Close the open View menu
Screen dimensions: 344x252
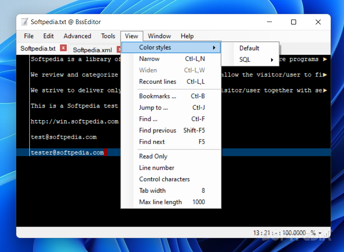point(132,36)
